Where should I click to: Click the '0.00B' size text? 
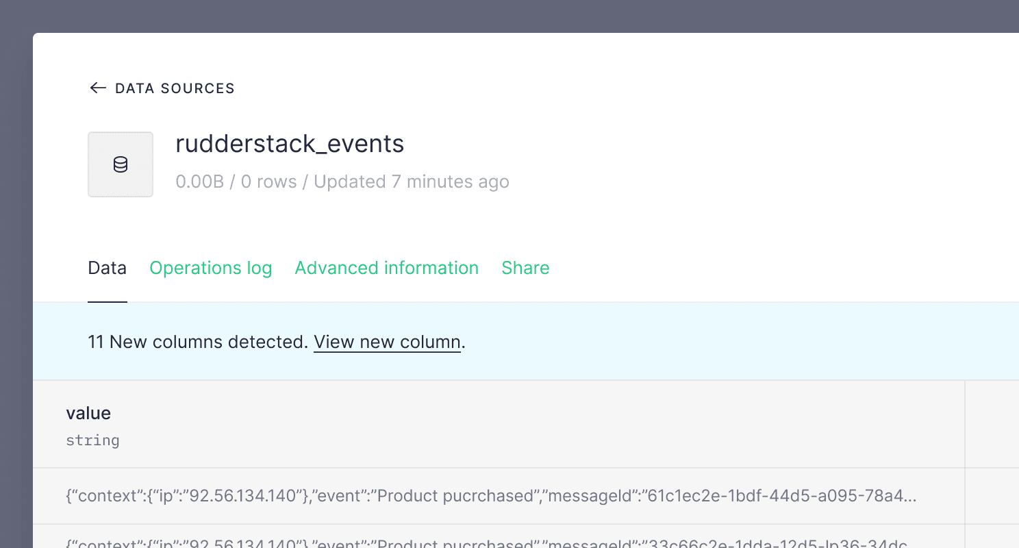(199, 182)
